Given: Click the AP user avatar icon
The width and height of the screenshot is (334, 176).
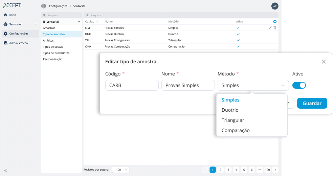Looking at the screenshot, I should 275,6.
